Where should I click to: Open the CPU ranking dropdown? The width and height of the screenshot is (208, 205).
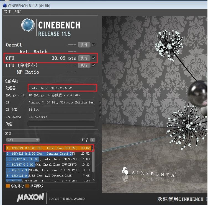click(x=23, y=140)
